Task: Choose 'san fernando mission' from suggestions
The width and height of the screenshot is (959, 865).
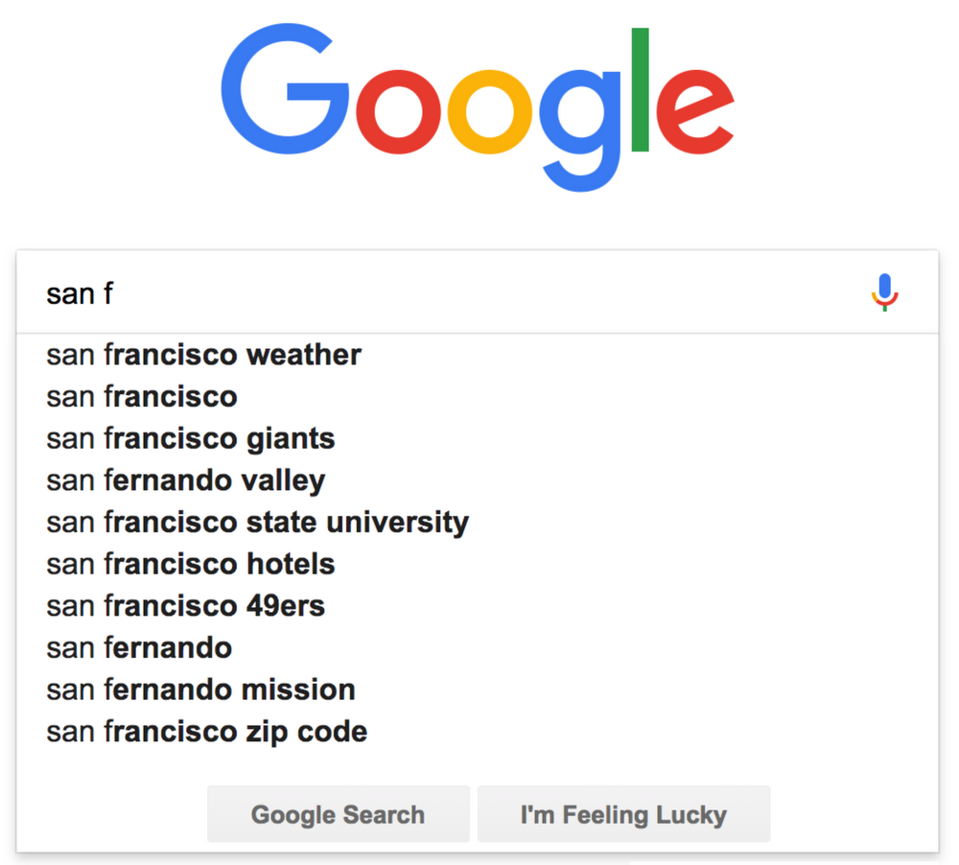Action: (199, 690)
